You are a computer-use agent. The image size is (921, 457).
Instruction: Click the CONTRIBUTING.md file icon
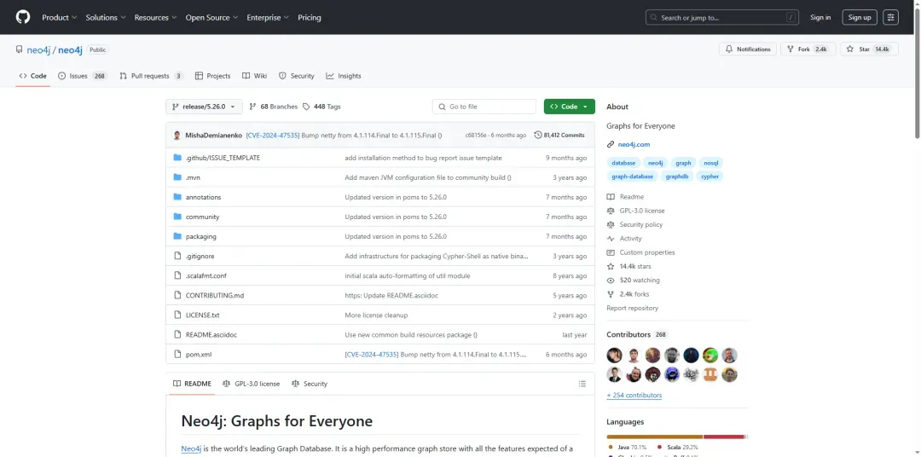(177, 296)
